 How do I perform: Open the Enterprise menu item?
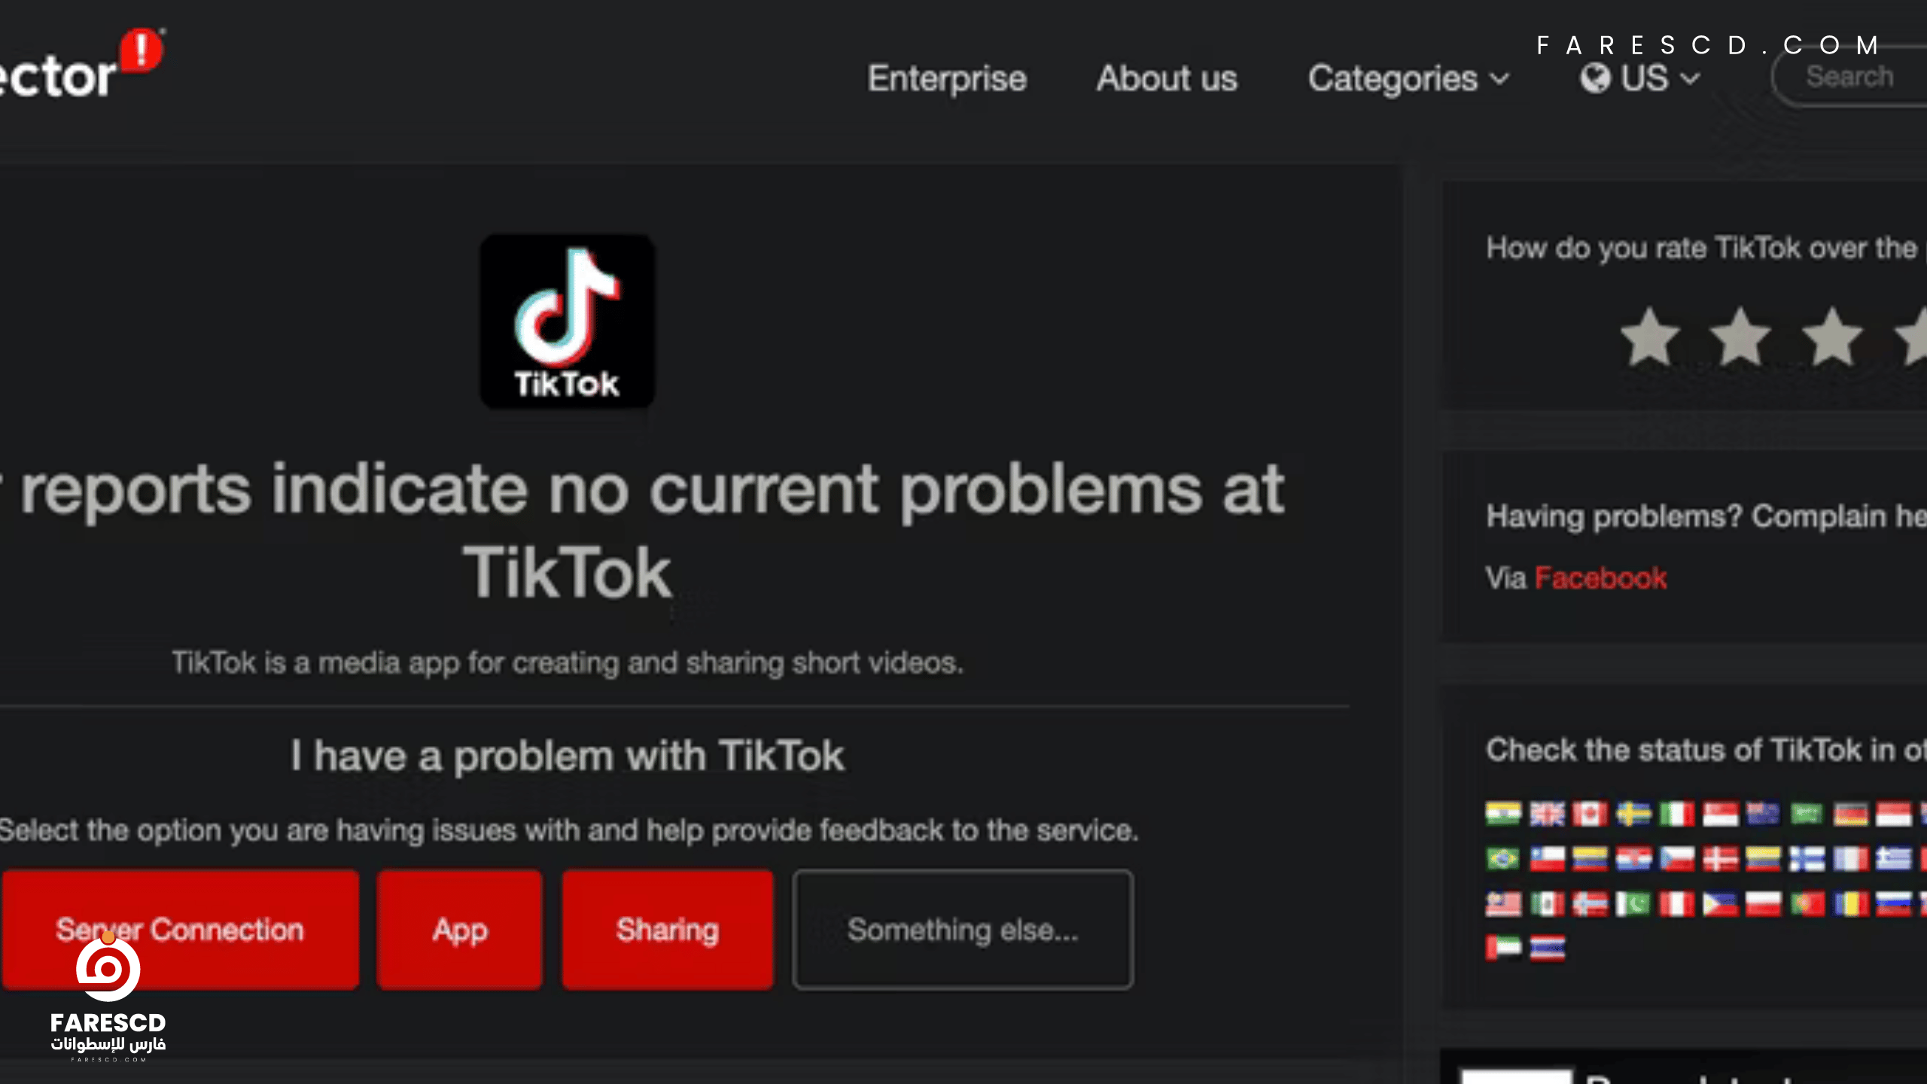click(x=947, y=78)
